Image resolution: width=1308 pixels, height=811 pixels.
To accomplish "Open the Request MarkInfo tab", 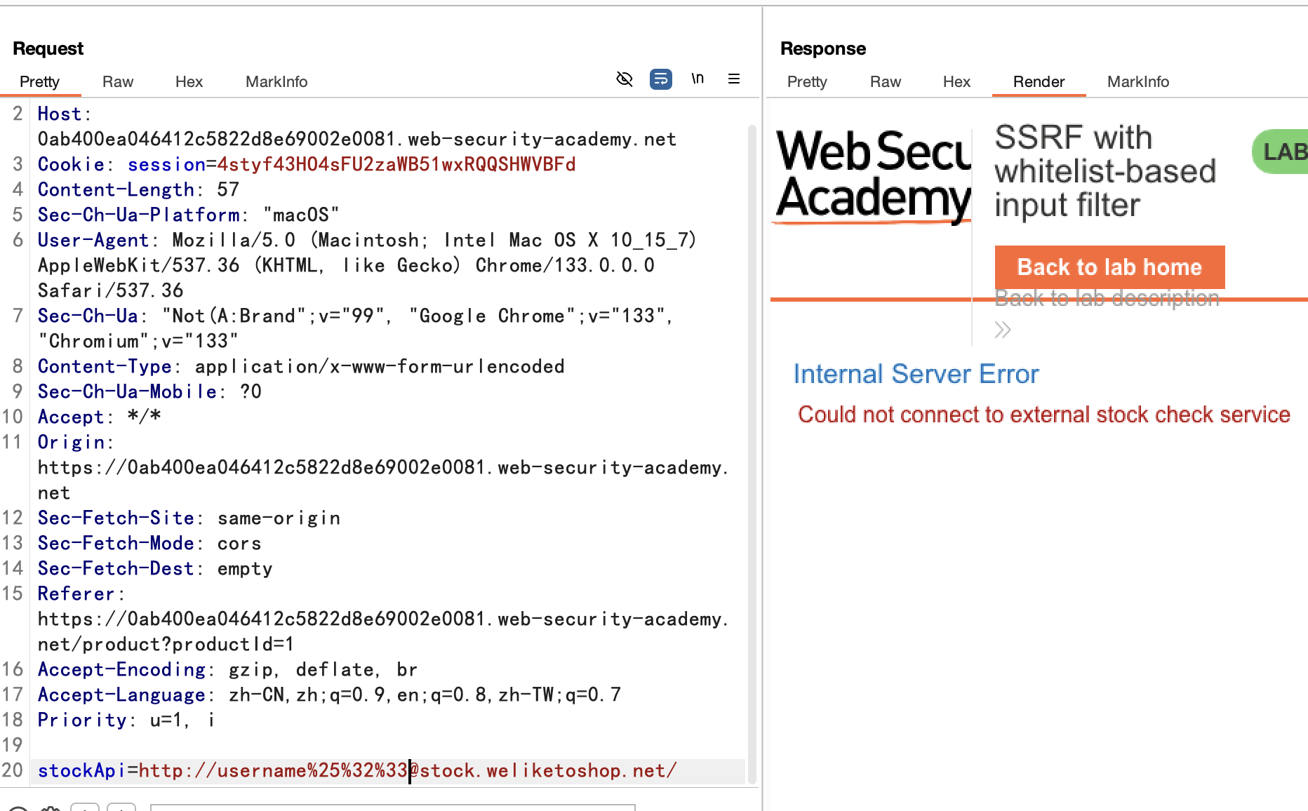I will point(276,82).
